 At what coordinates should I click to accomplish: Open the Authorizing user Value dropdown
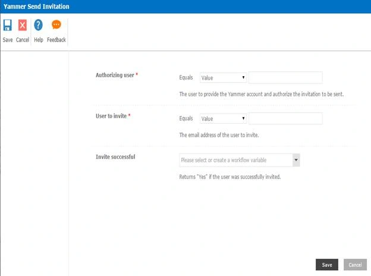223,78
